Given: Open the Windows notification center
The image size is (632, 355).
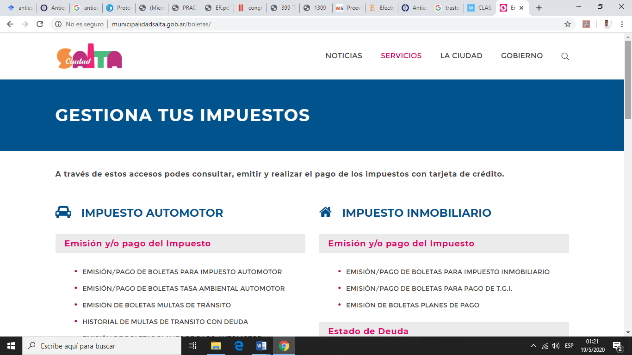Looking at the screenshot, I should click(617, 346).
